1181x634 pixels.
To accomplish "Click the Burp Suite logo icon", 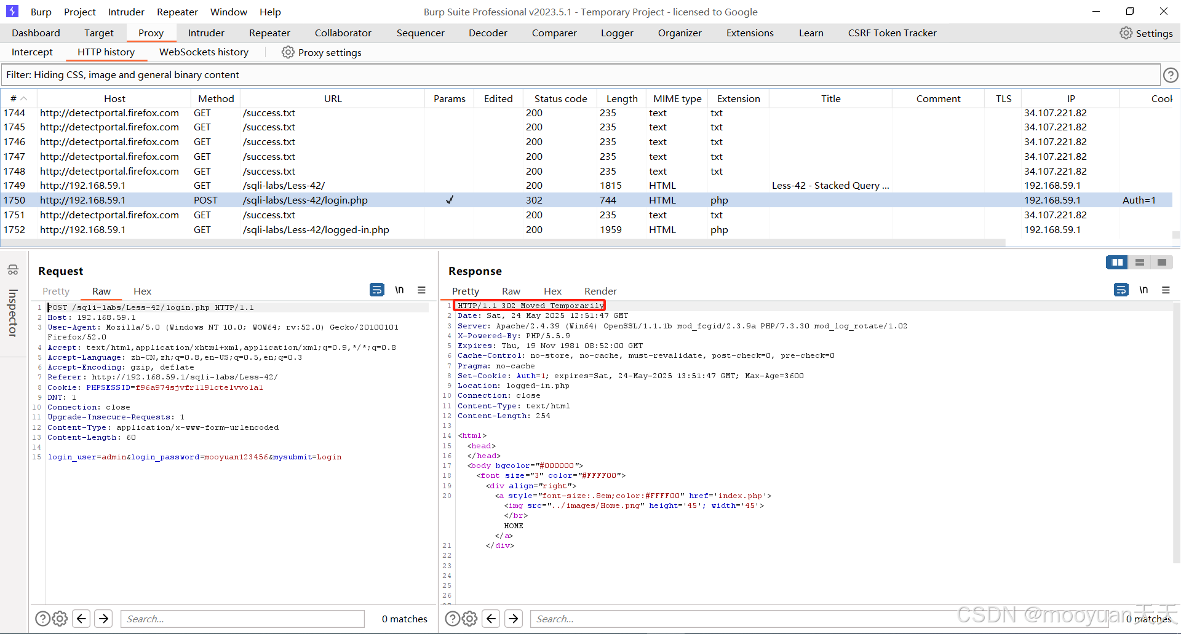I will pos(12,11).
